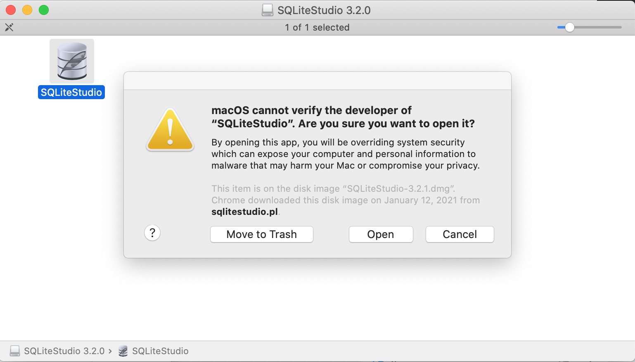
Task: Dismiss the dialog with Cancel
Action: pos(460,234)
